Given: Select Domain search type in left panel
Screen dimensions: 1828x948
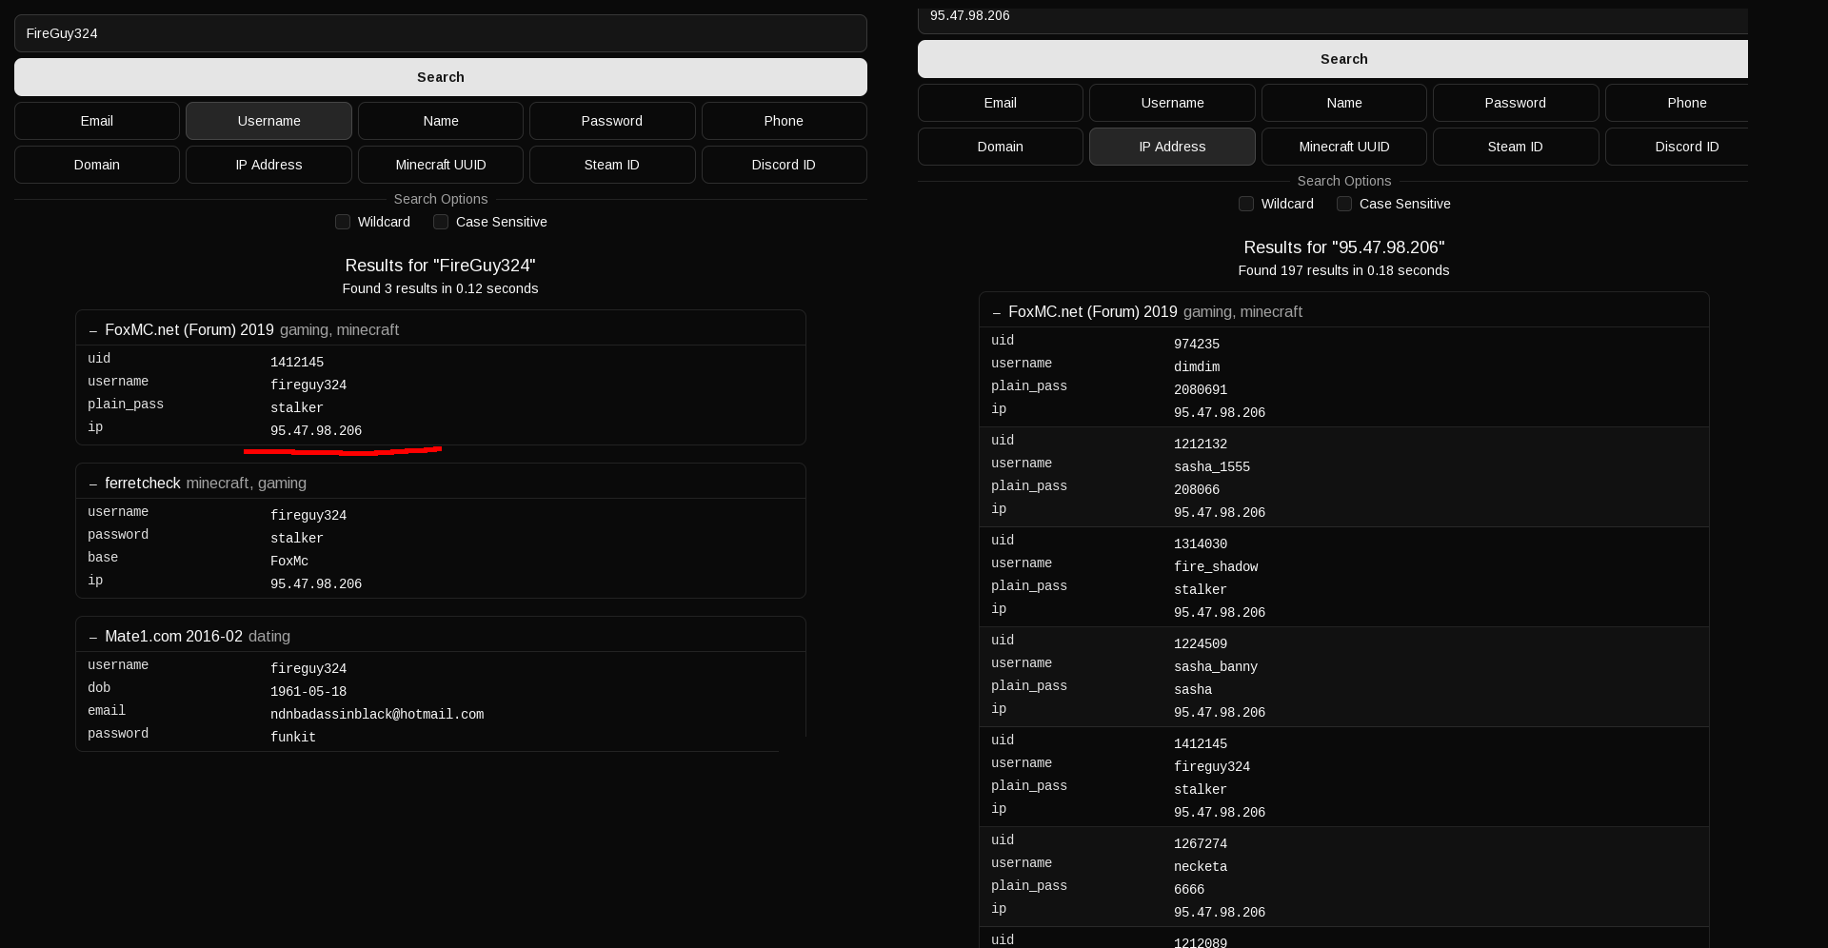Looking at the screenshot, I should 97,165.
